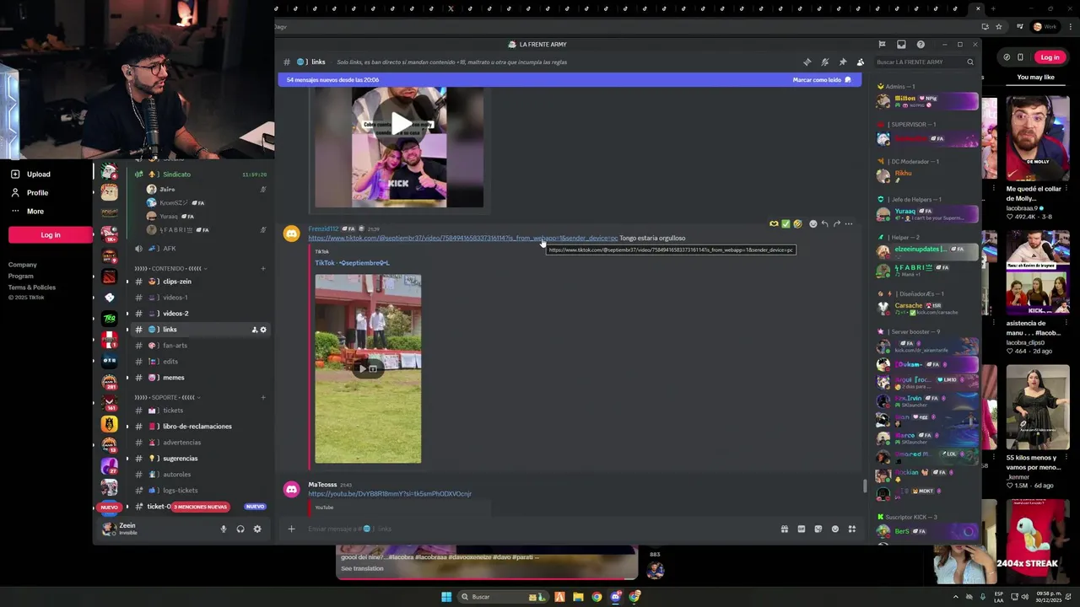The image size is (1080, 607).
Task: Open the threads icon in Discord header
Action: click(x=807, y=62)
